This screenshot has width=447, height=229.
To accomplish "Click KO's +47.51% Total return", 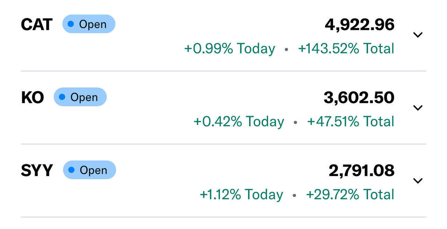I will [x=351, y=122].
